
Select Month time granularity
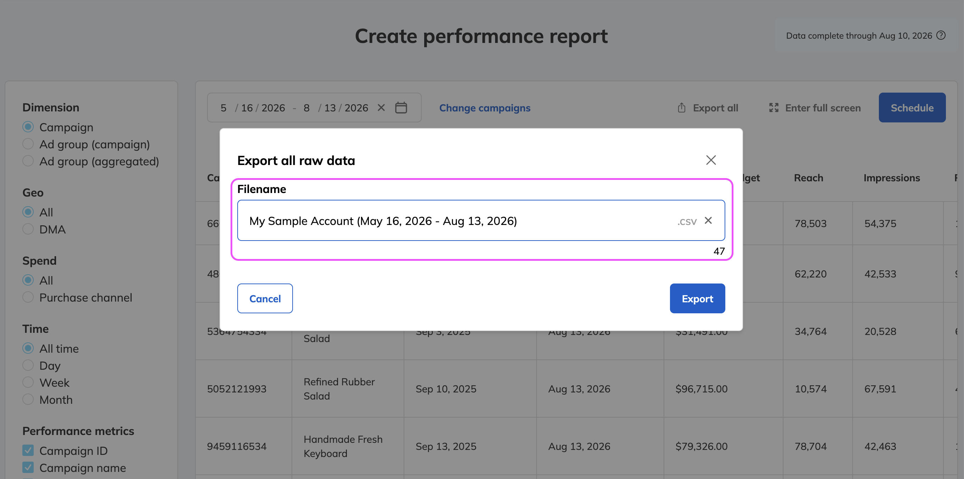tap(28, 399)
